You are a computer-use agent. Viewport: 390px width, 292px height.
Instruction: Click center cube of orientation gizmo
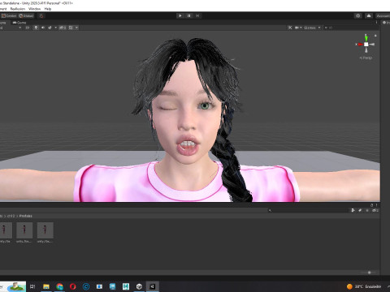[x=366, y=45]
